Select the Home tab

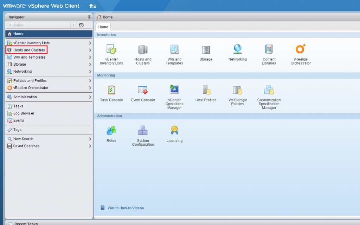coord(103,27)
